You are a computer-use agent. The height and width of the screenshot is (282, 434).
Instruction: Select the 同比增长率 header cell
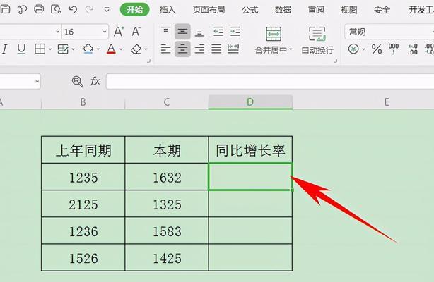click(x=250, y=149)
